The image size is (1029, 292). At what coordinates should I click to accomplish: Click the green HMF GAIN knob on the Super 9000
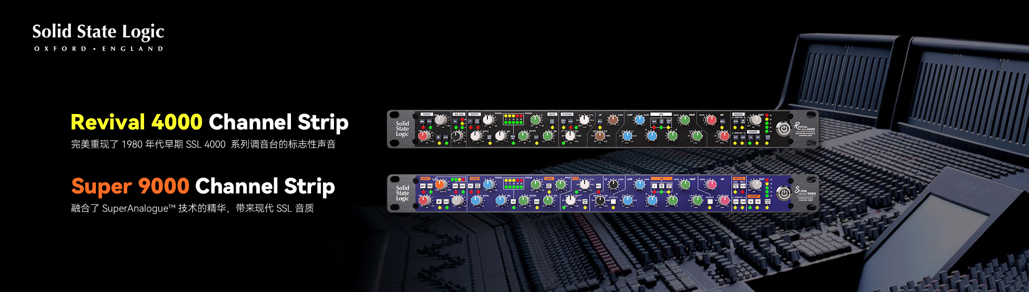(x=685, y=184)
